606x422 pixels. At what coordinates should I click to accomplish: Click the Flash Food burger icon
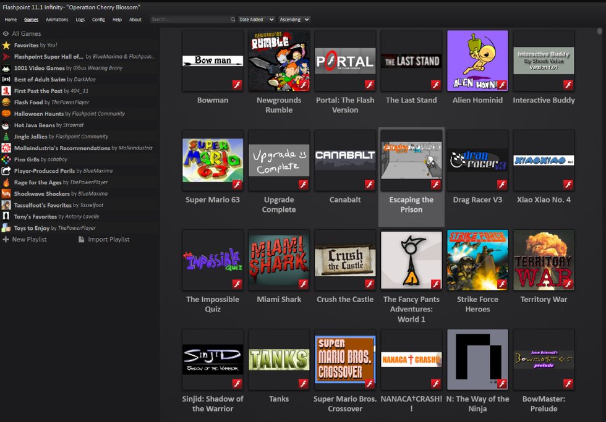click(x=6, y=103)
